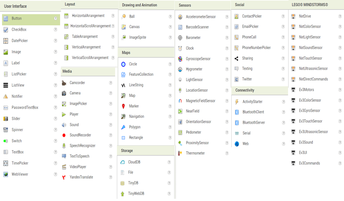This screenshot has height=201, width=344.
Task: Select the Twitter component icon
Action: (x=236, y=79)
